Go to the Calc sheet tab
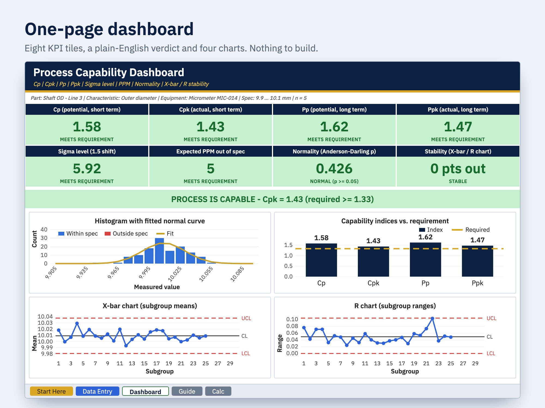The height and width of the screenshot is (408, 545). [x=218, y=391]
